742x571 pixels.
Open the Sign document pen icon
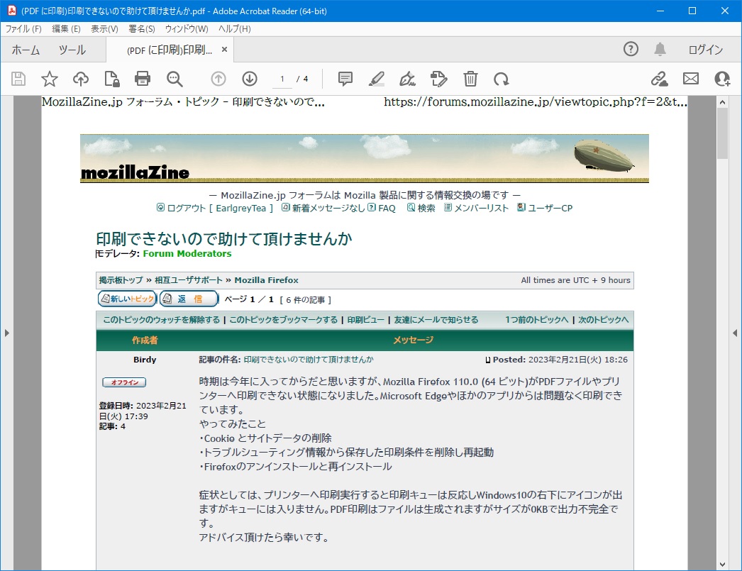pos(407,79)
